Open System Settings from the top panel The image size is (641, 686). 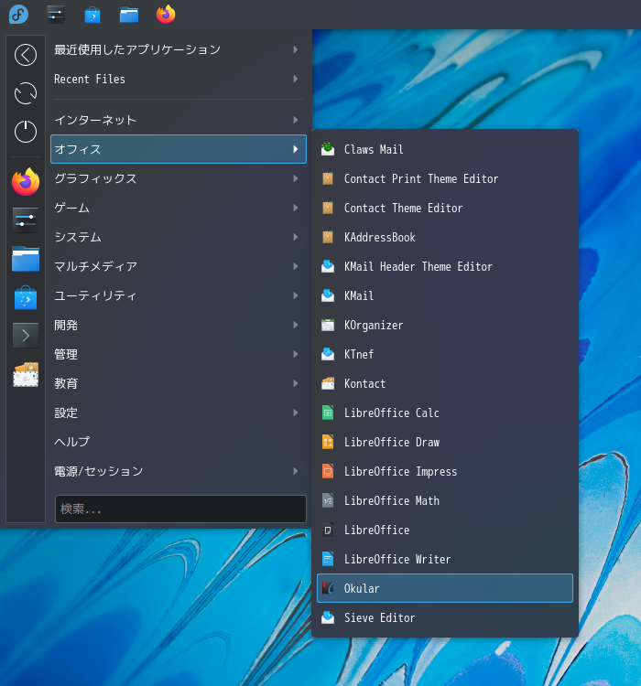point(56,15)
